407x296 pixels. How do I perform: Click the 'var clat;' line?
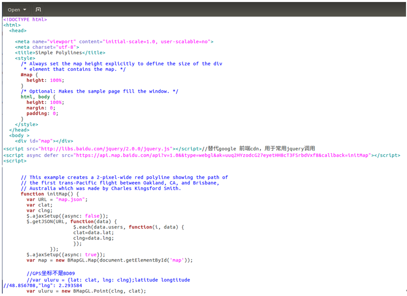point(39,205)
